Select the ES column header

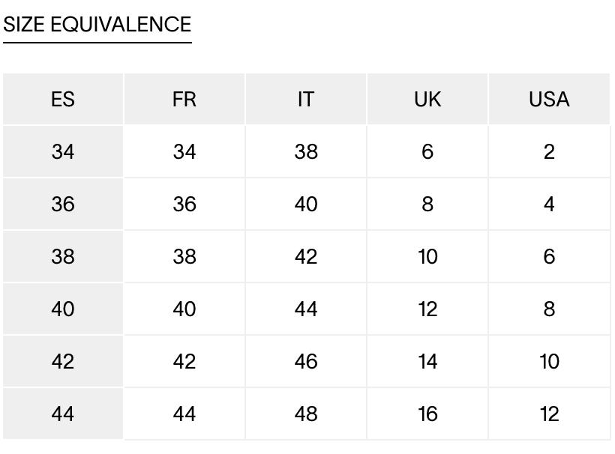[63, 99]
